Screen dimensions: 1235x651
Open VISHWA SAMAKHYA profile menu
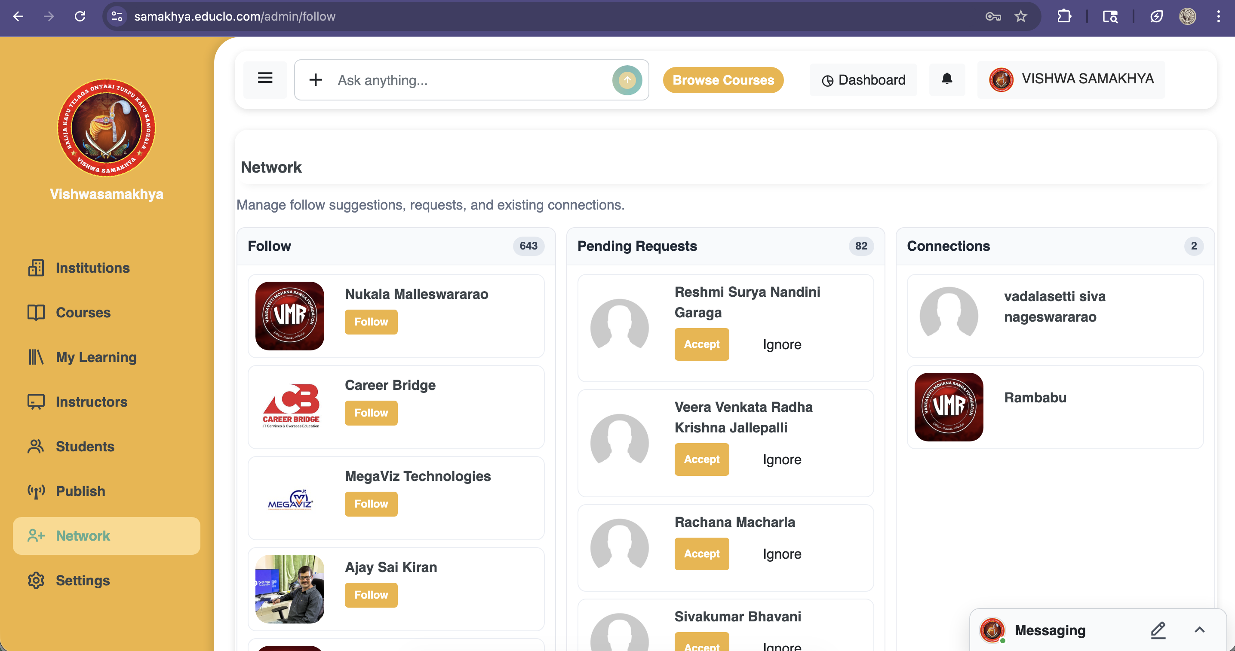click(x=1072, y=79)
